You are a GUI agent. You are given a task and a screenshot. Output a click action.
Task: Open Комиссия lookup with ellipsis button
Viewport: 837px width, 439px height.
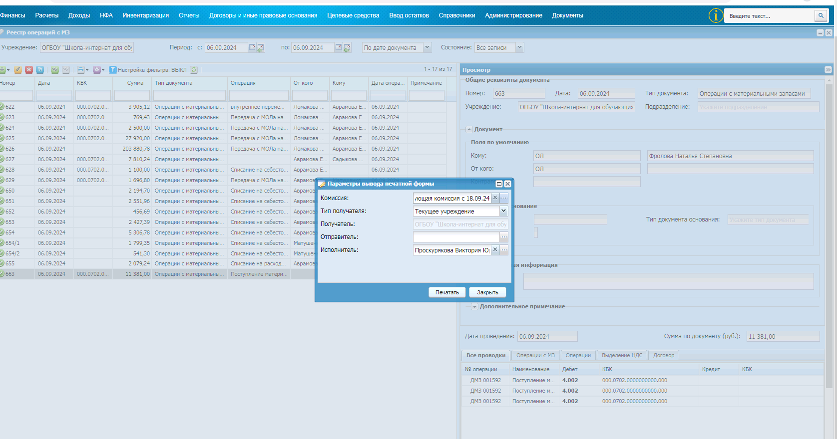[x=504, y=198]
